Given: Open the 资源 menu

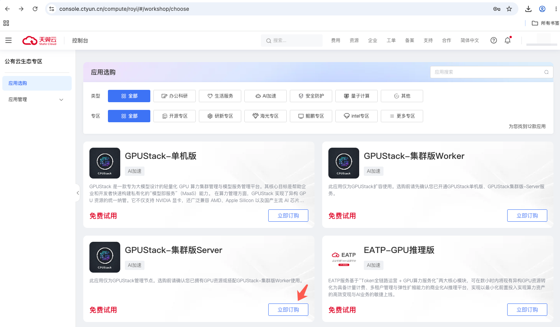Looking at the screenshot, I should (354, 40).
